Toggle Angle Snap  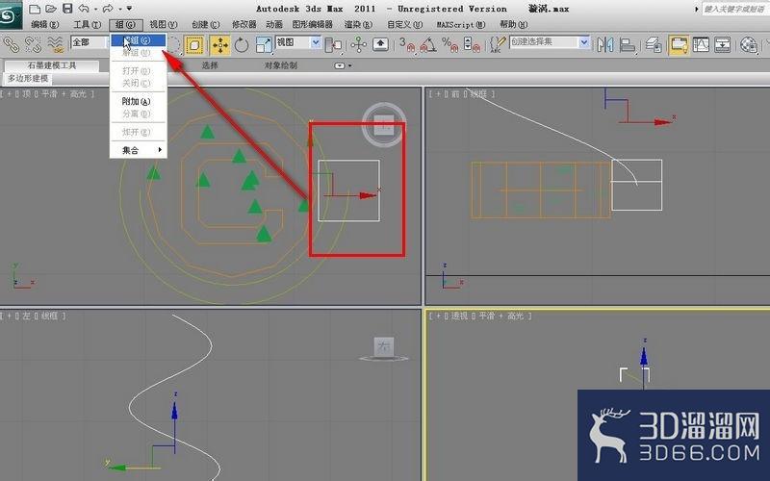428,45
